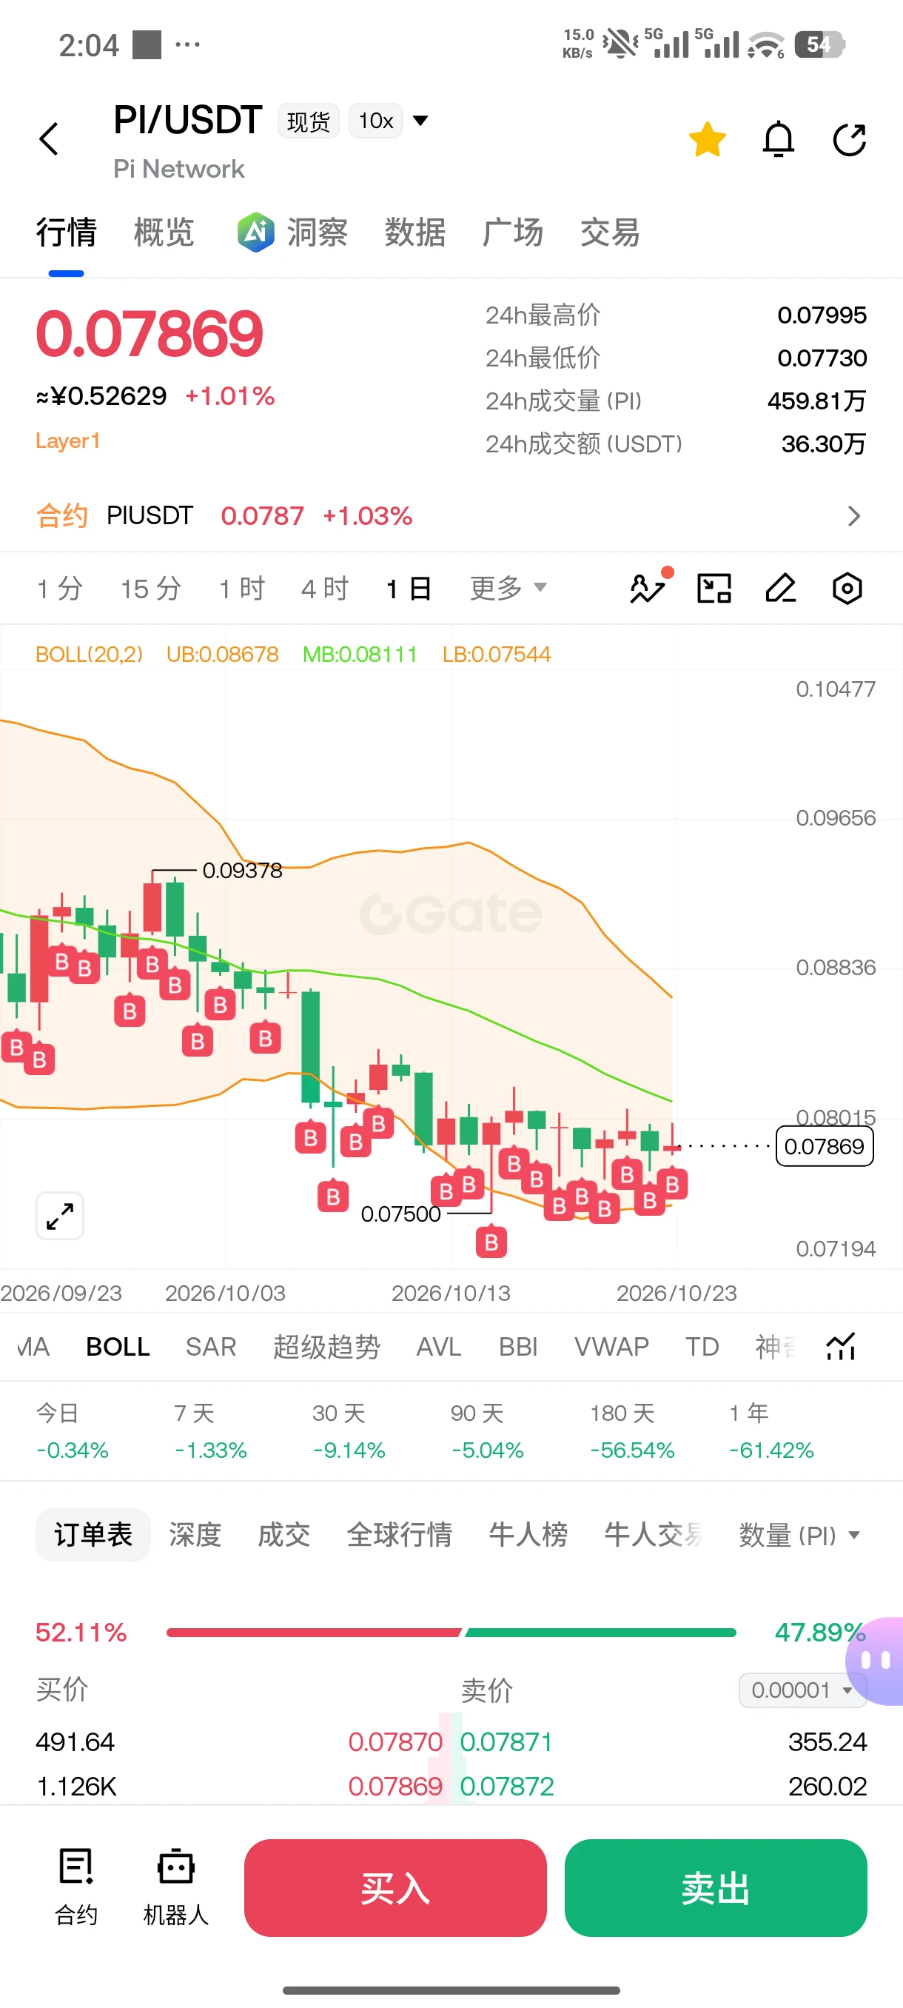Open the drawing pencil tool

point(781,589)
